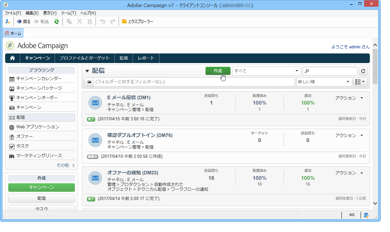This screenshot has width=390, height=232.
Task: Open アクション dropdown for E メール配信 (DM1)
Action: click(x=349, y=98)
